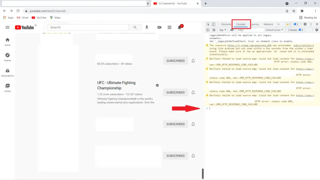Open the Gmail bookmark

tap(22, 17)
